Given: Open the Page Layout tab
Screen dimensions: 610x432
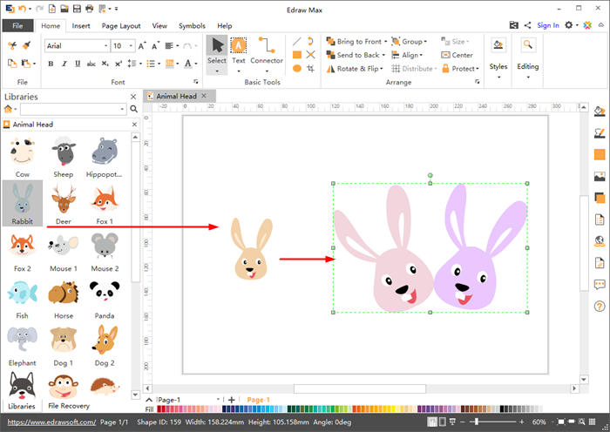Looking at the screenshot, I should [121, 26].
